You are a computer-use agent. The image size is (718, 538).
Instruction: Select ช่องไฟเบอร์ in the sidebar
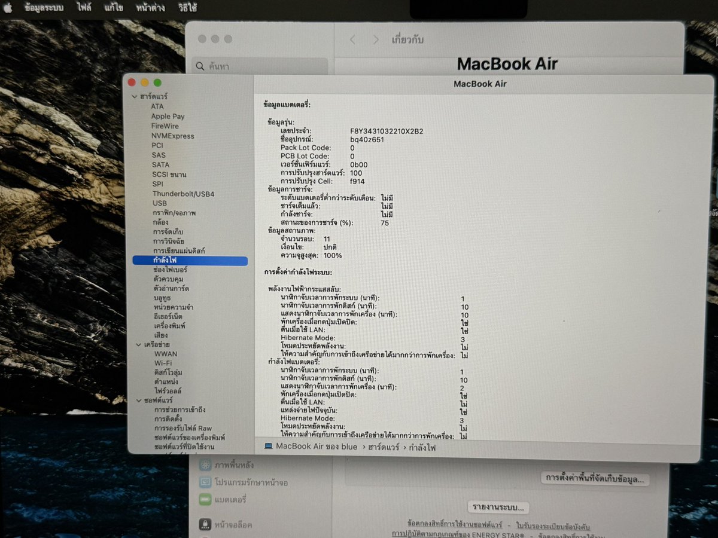pyautogui.click(x=171, y=270)
